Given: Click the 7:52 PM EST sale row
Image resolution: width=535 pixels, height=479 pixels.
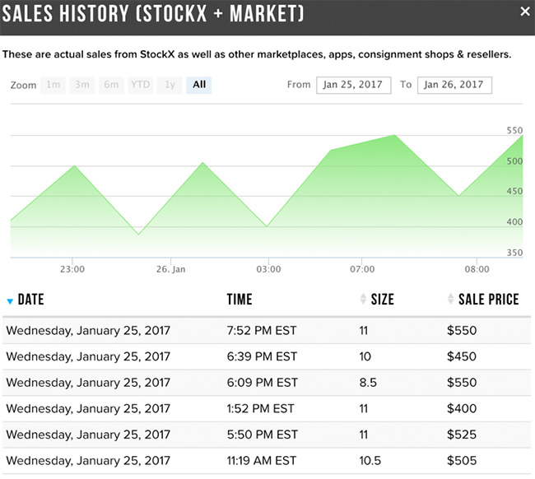Looking at the screenshot, I should coord(262,331).
